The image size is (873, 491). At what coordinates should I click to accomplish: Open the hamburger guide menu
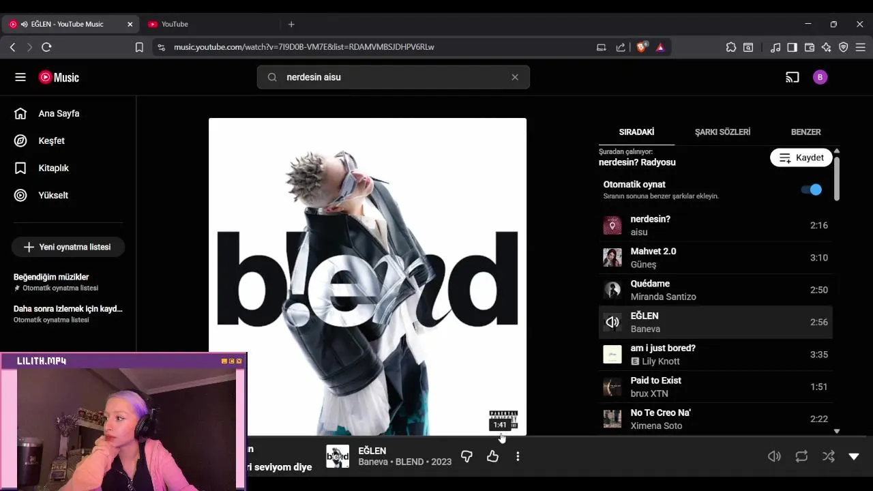coord(20,77)
